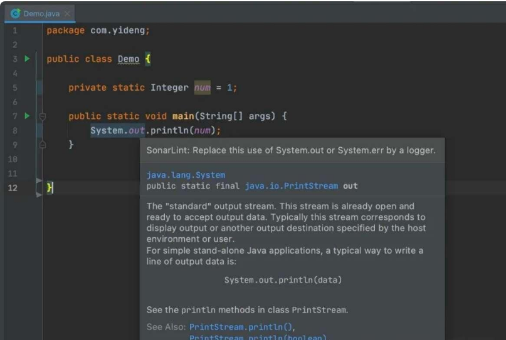
Task: Click the gutter arrow marker at line 12
Action: [39, 187]
